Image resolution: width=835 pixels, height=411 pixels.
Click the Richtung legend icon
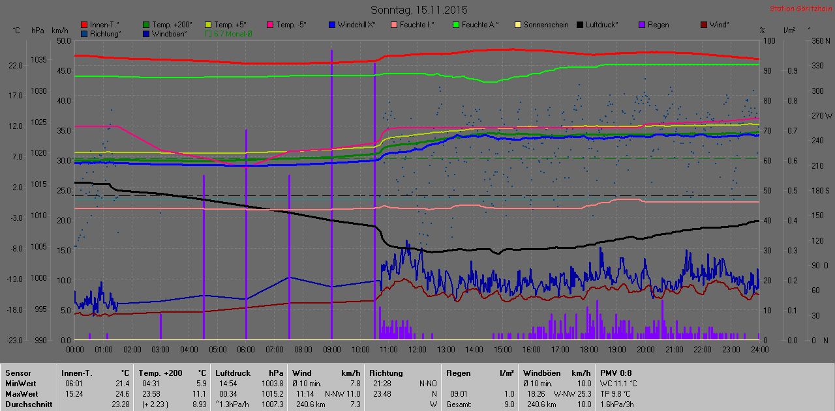tap(84, 33)
